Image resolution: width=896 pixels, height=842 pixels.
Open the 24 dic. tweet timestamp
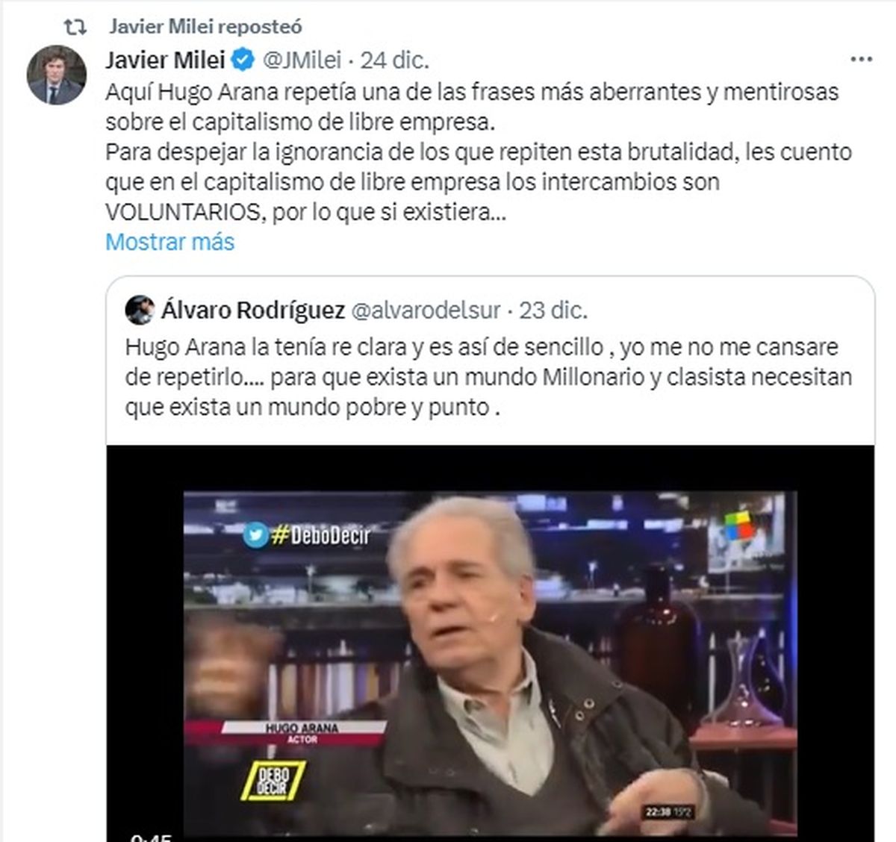tap(395, 60)
